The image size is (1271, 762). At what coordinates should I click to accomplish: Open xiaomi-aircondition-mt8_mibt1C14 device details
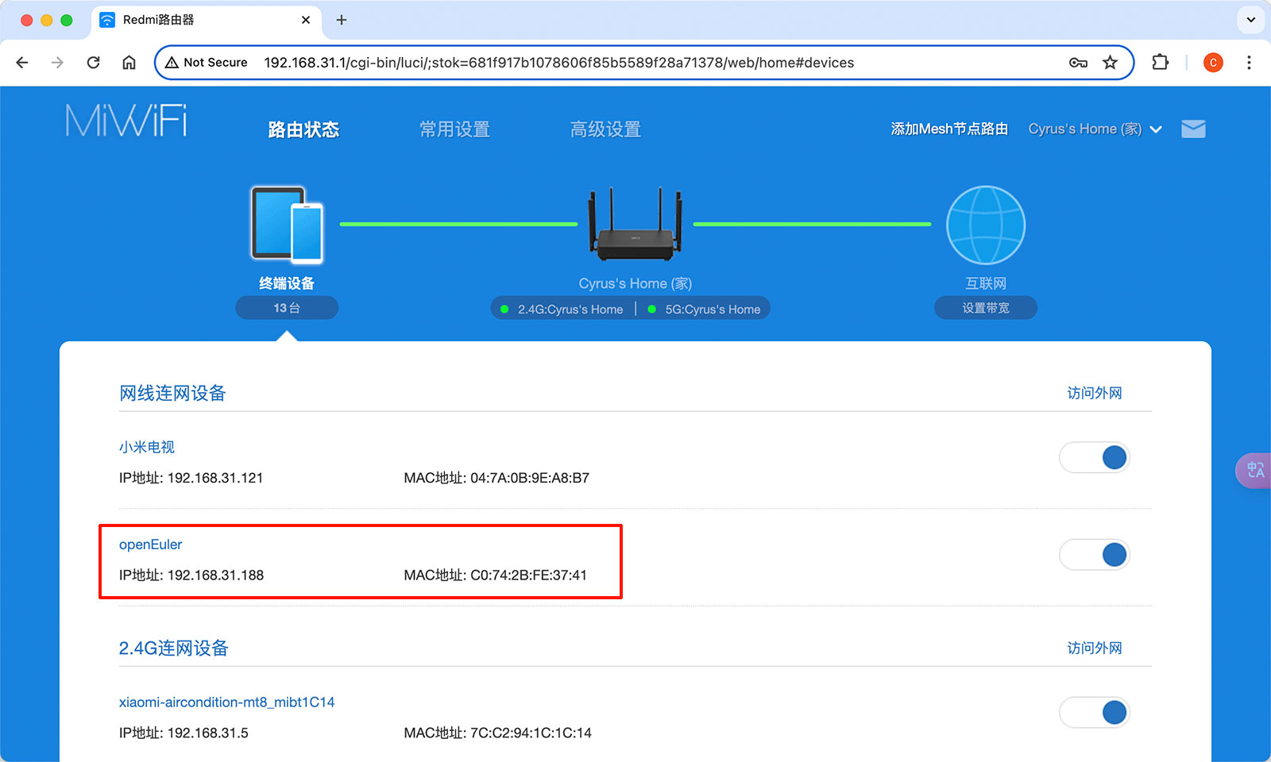[x=226, y=702]
